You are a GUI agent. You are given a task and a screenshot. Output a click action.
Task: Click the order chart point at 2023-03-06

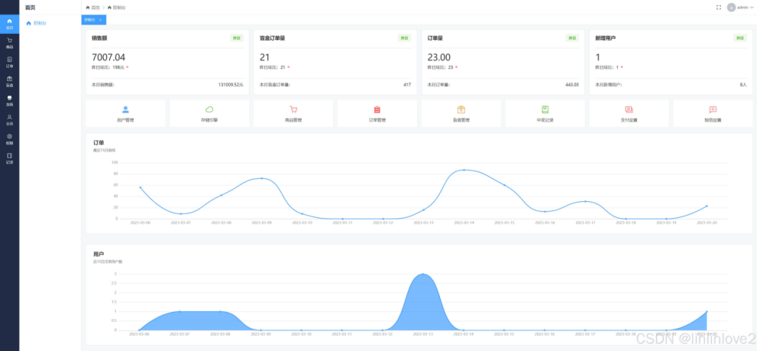click(x=140, y=187)
